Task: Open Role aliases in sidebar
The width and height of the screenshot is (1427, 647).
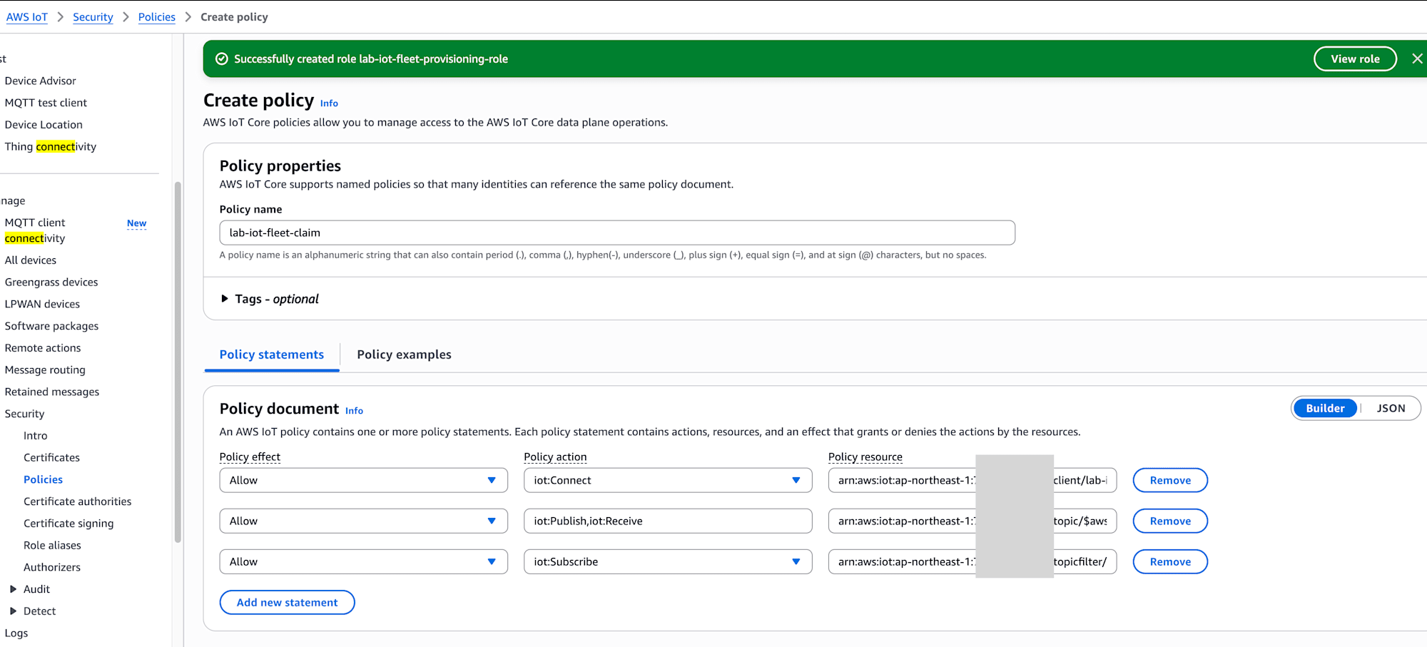Action: (x=52, y=546)
